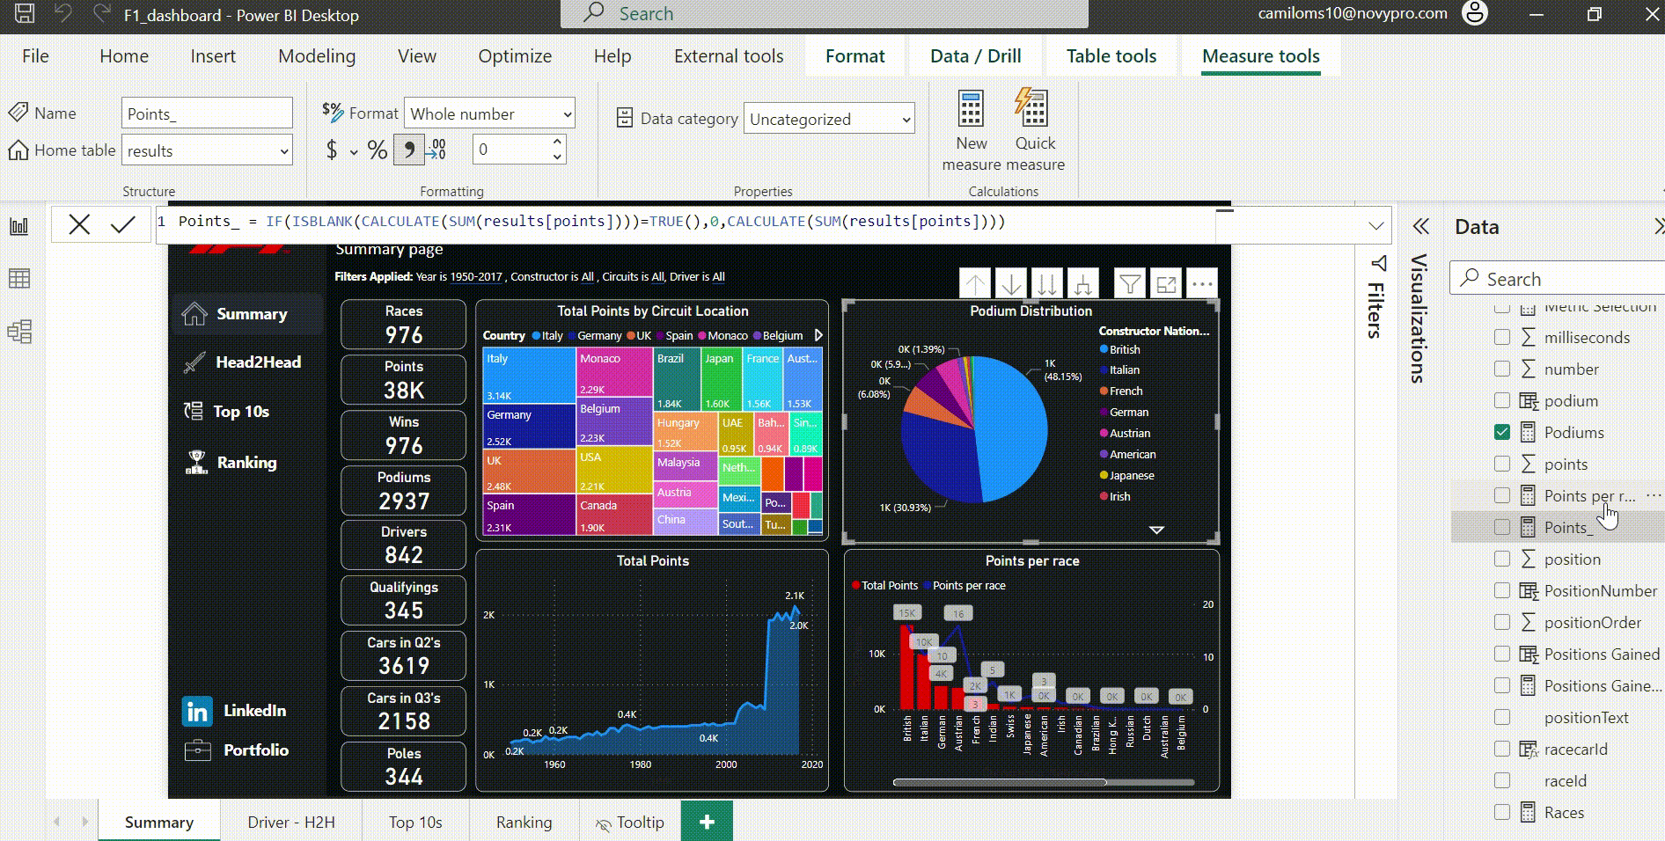This screenshot has width=1665, height=841.
Task: Add new page with plus button
Action: 707,822
